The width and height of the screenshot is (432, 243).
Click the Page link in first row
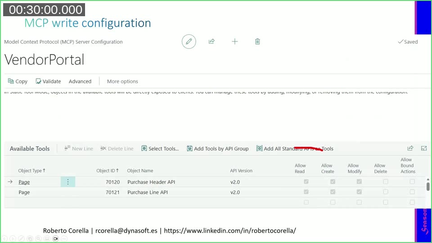coord(24,182)
